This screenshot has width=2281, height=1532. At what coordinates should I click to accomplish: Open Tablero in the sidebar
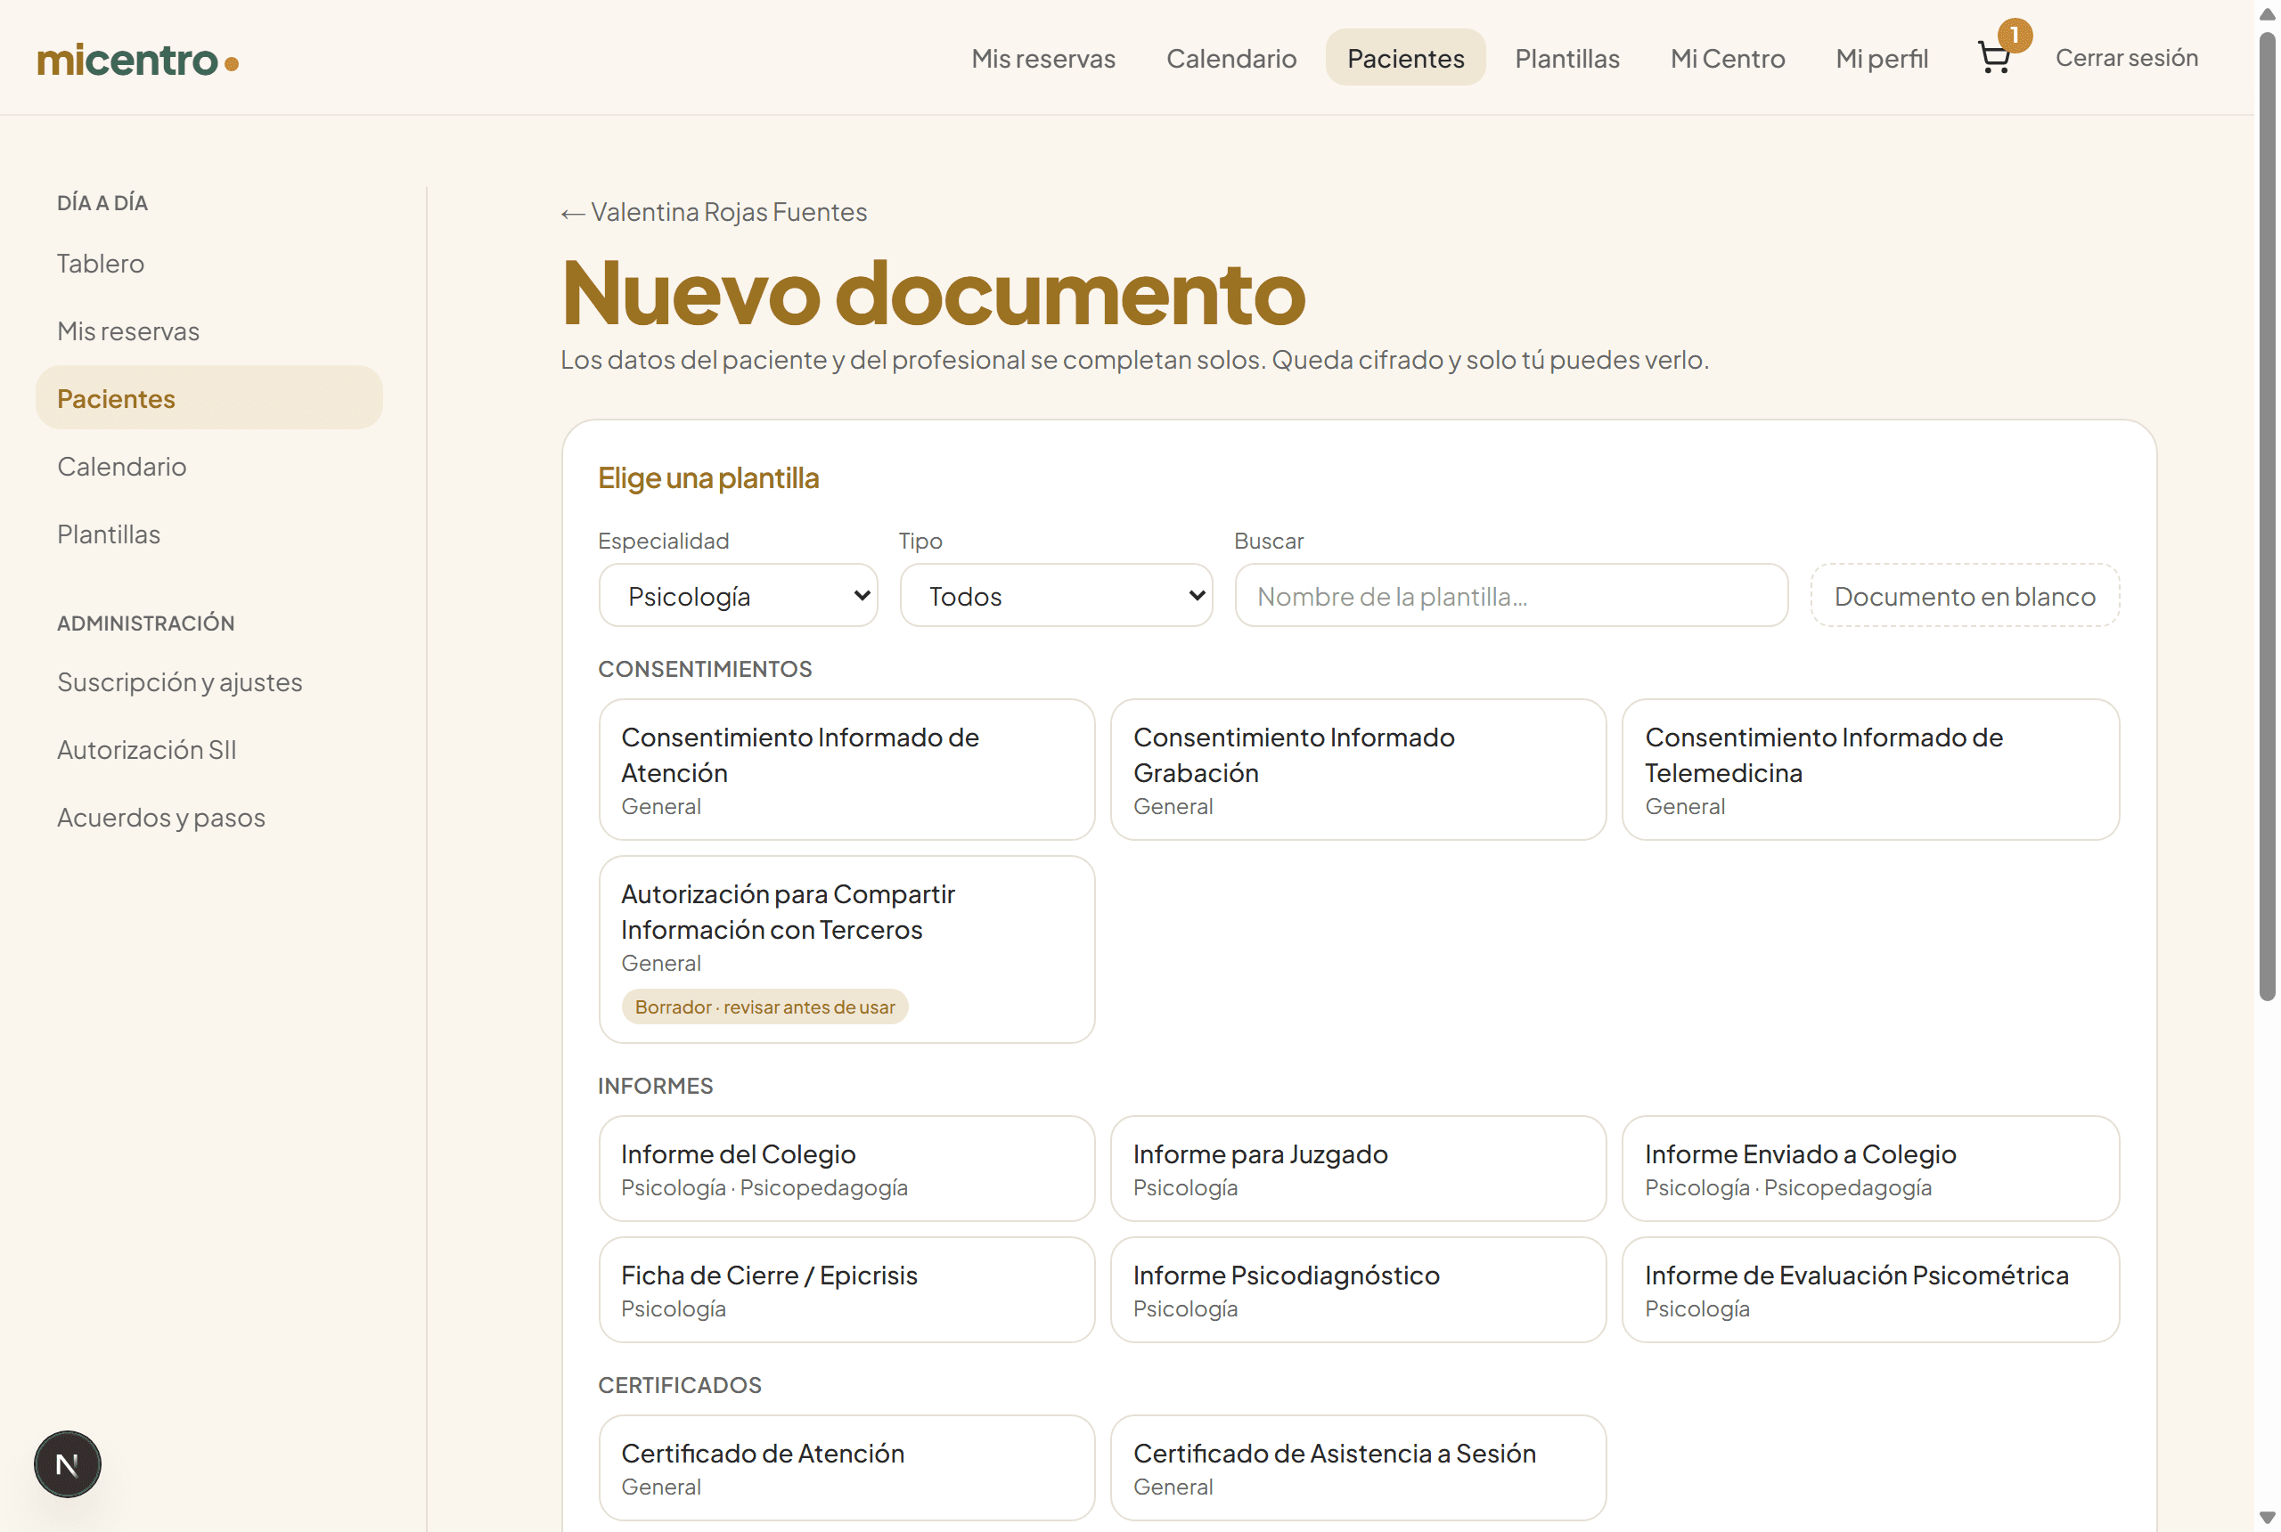point(208,263)
